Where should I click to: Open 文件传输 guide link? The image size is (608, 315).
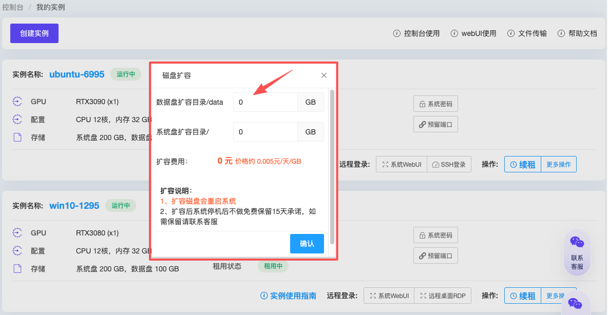point(527,33)
